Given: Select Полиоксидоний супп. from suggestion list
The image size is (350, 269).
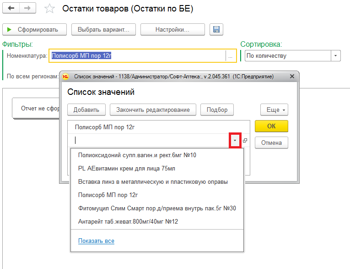Looking at the screenshot, I should pos(137,155).
